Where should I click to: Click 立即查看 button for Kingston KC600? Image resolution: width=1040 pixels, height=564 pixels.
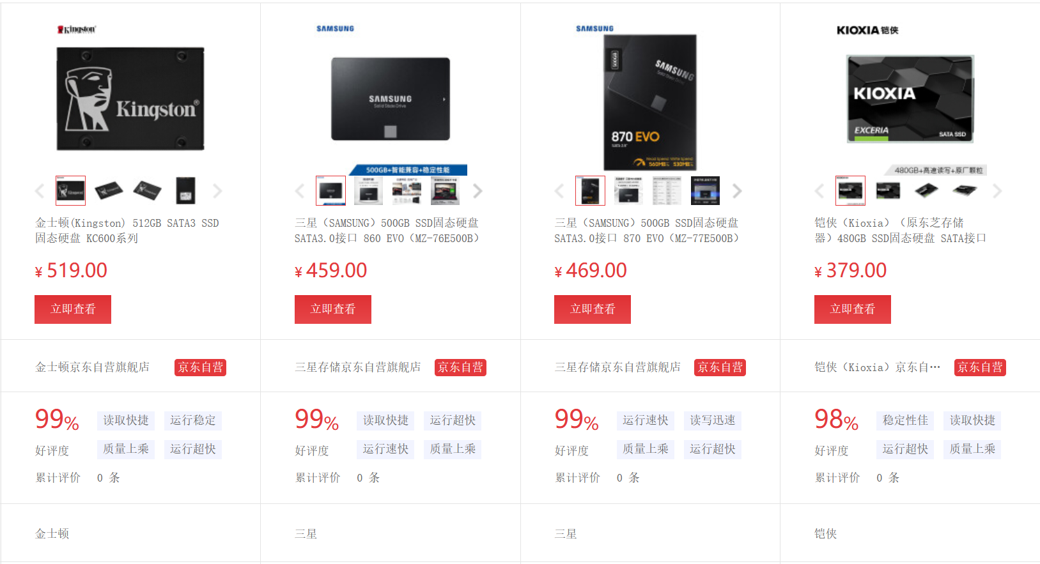click(73, 309)
